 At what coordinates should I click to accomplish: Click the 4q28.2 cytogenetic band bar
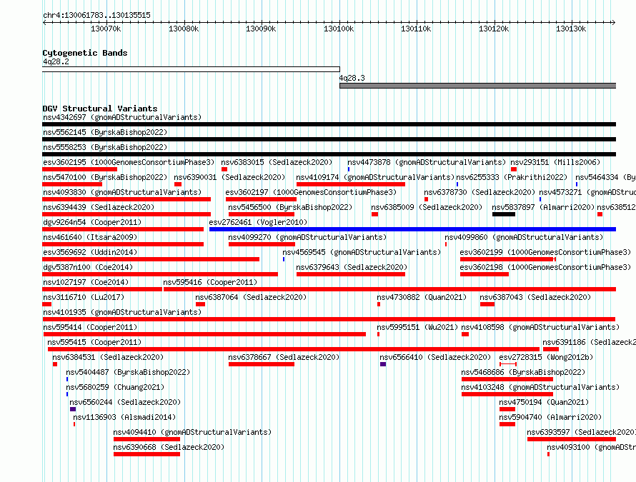click(191, 69)
